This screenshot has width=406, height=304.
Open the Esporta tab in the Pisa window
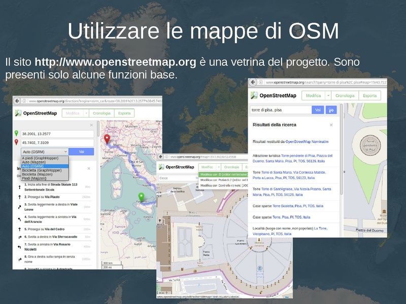click(x=369, y=95)
